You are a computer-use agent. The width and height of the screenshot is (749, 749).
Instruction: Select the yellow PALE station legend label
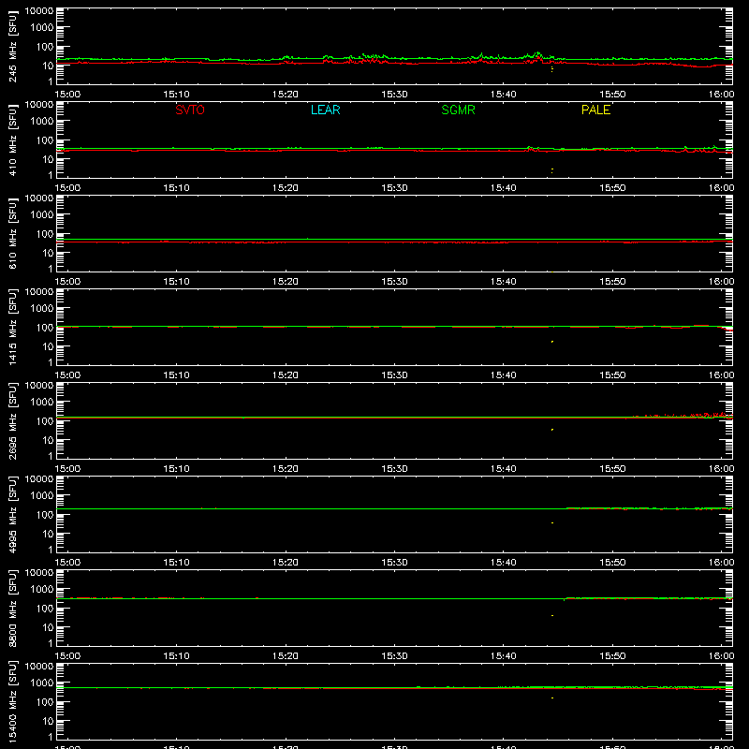[595, 110]
